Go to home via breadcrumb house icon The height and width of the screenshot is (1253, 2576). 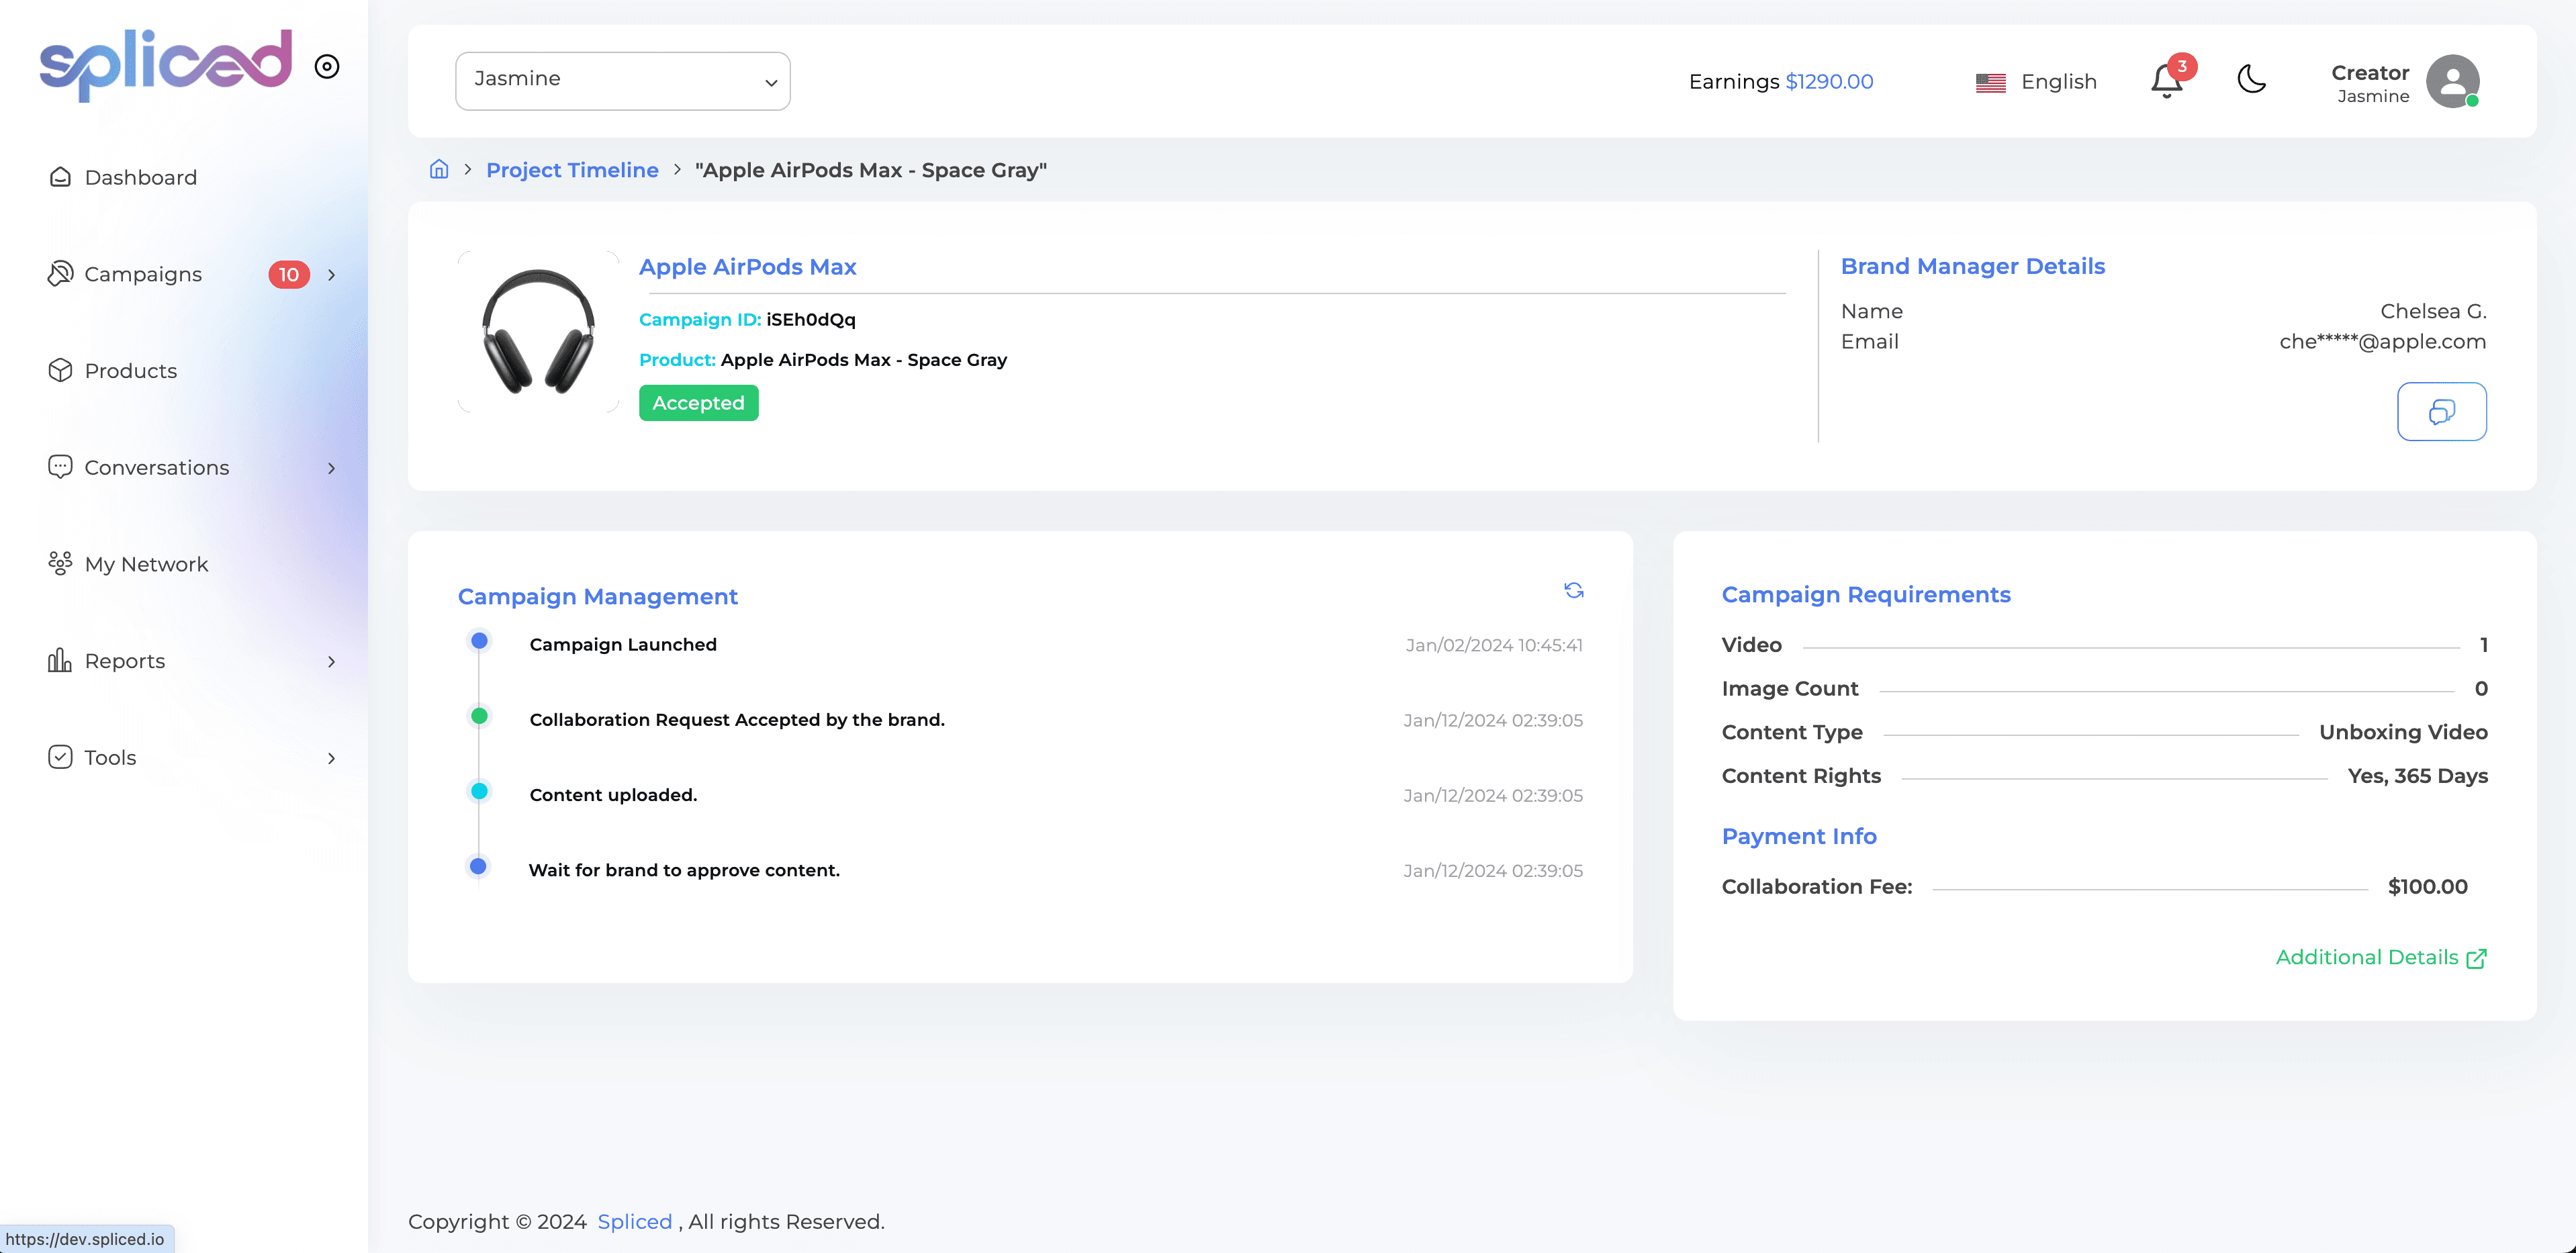click(x=439, y=169)
